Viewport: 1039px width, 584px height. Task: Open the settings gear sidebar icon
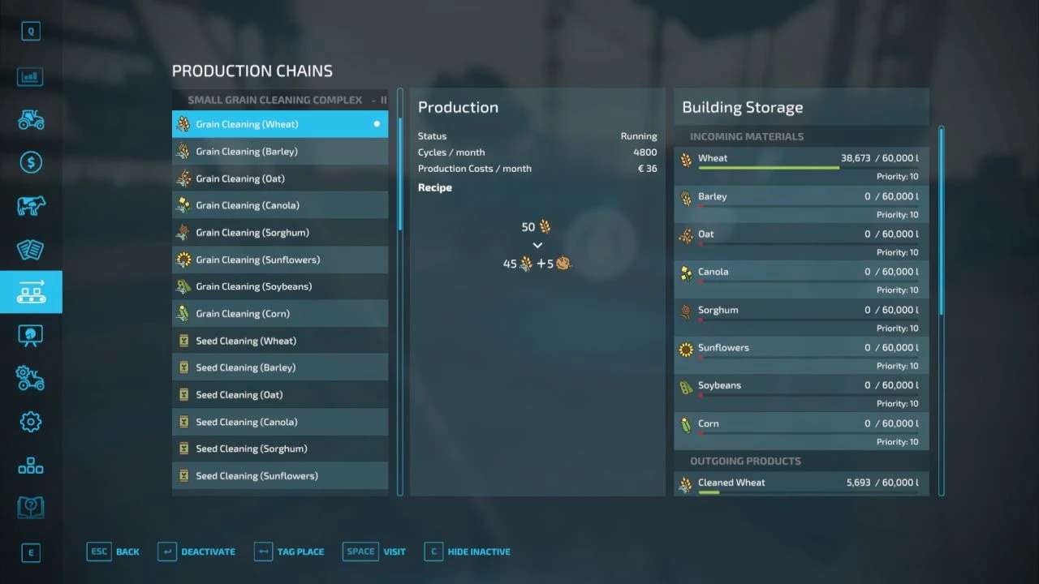coord(31,421)
